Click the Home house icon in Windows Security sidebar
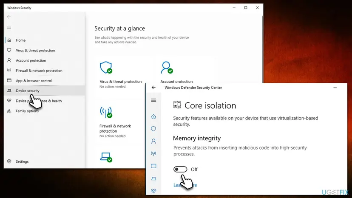Viewport: 352px width, 198px height. pos(9,40)
